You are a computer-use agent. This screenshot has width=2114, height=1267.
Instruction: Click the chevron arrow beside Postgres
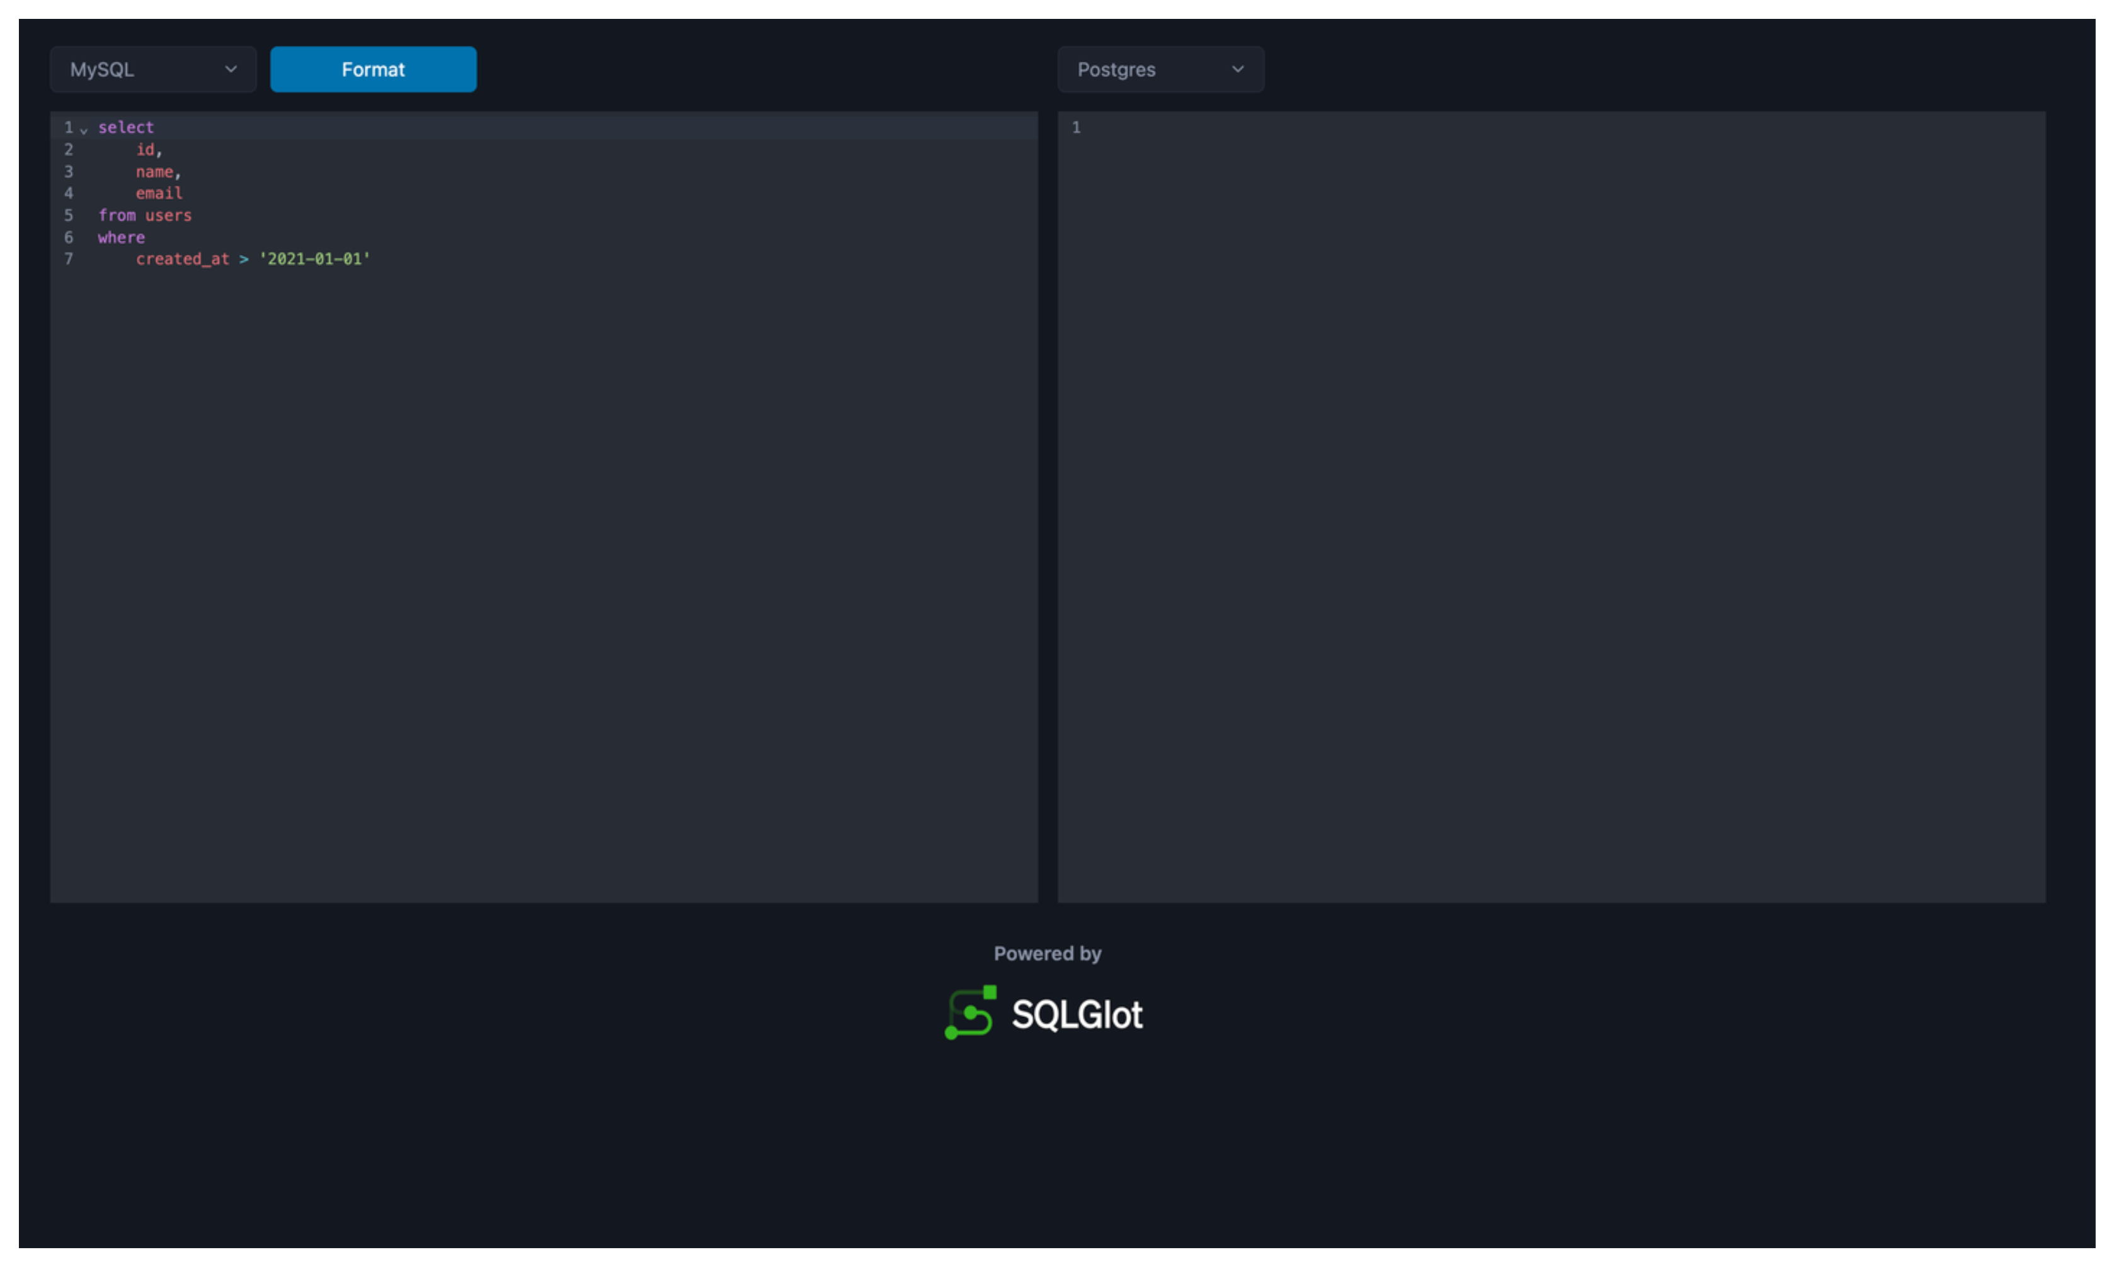point(1237,69)
